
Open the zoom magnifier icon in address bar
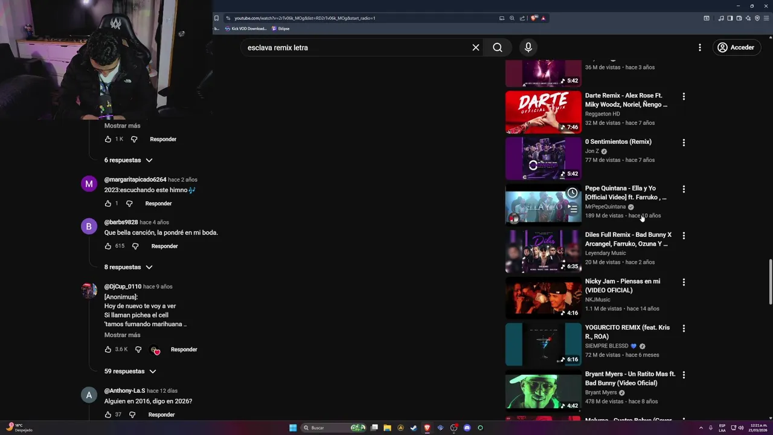point(512,18)
